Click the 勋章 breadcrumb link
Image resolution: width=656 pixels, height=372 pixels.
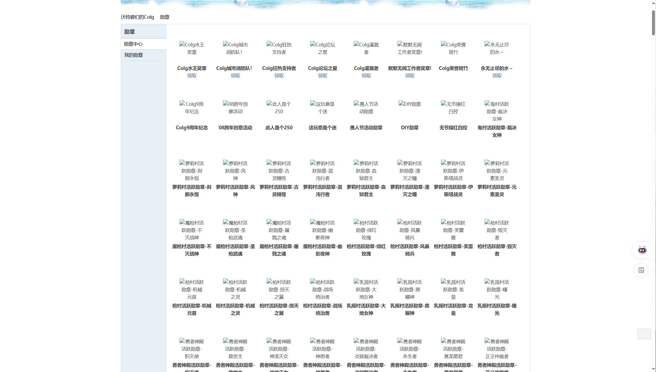[165, 17]
